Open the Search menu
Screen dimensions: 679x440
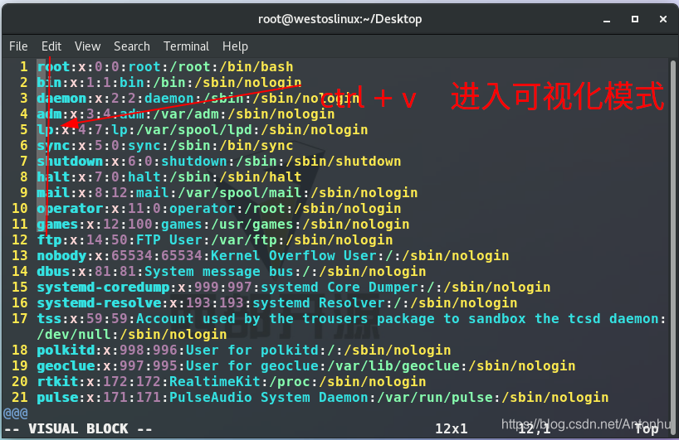[x=132, y=46]
